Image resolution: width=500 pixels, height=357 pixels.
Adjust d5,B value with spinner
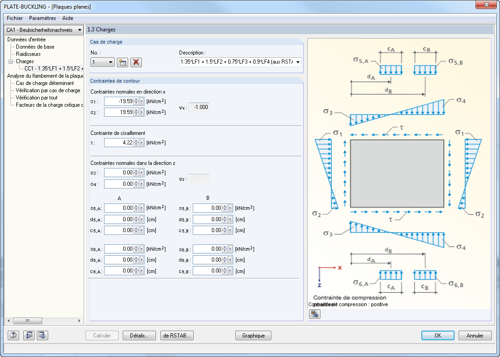(x=225, y=219)
